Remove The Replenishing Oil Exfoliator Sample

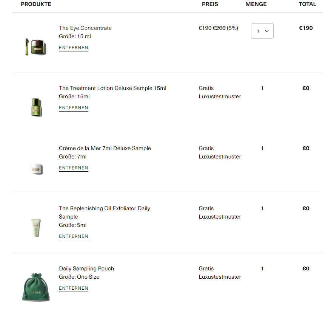[74, 236]
